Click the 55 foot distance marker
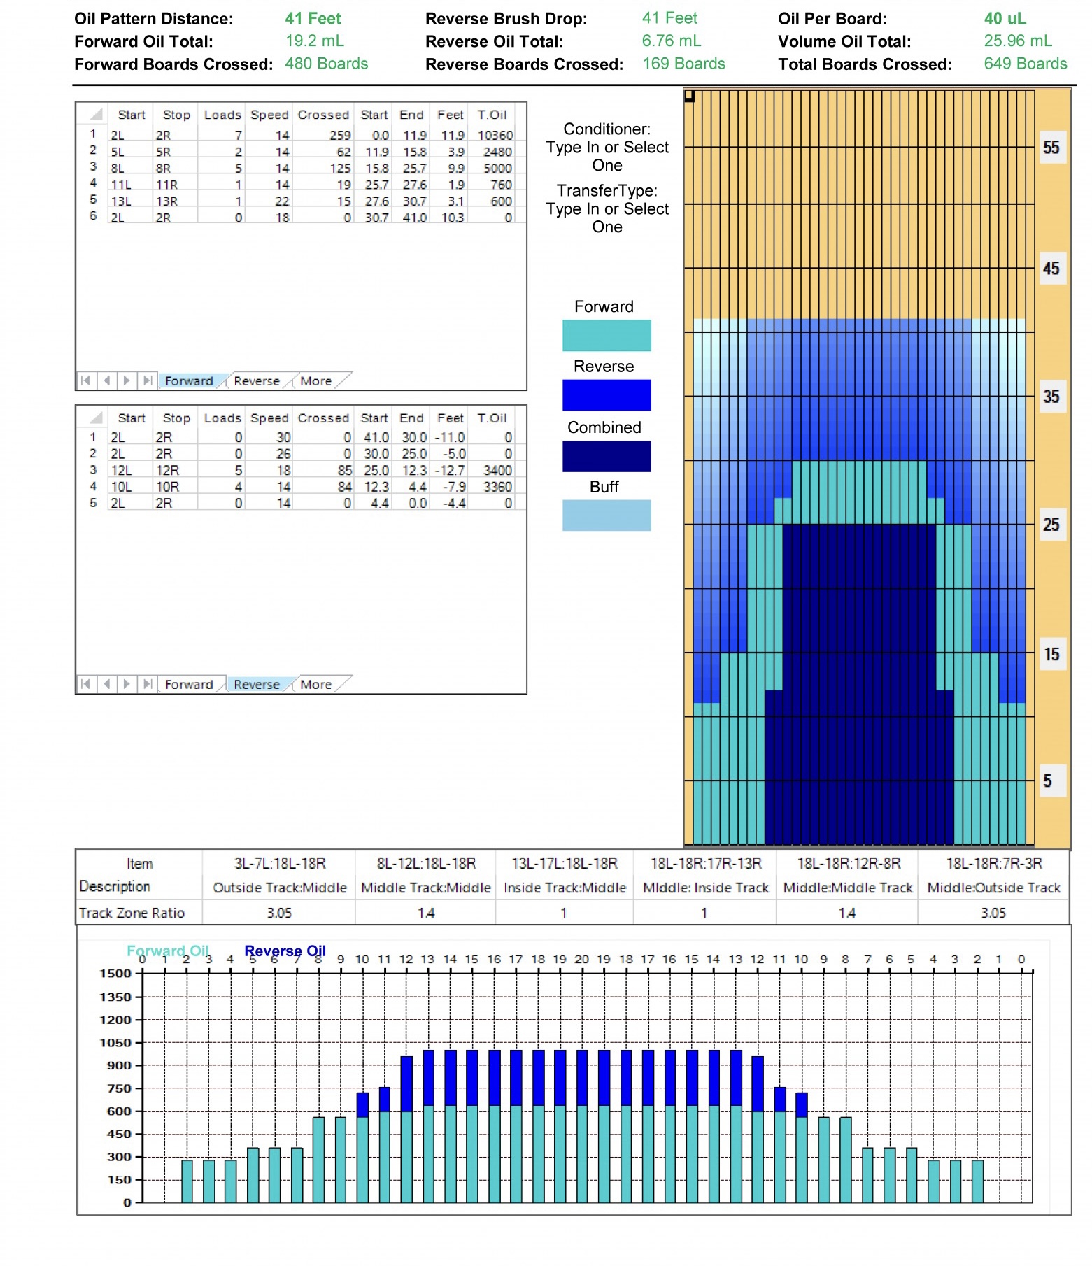Screen dimensions: 1092x1266 click(1051, 148)
